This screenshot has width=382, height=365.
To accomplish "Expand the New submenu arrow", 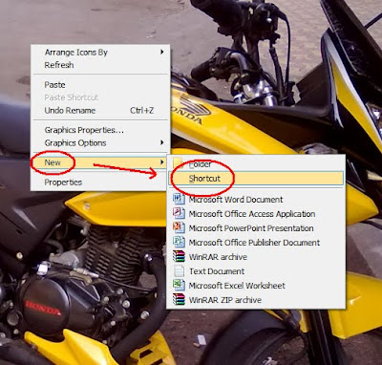I will pos(162,162).
